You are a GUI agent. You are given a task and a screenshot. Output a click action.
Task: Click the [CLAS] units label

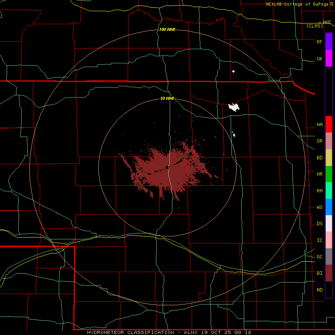click(x=315, y=26)
